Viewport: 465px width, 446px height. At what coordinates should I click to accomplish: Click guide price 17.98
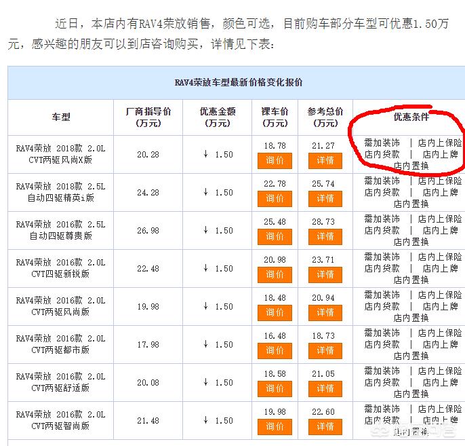148,345
